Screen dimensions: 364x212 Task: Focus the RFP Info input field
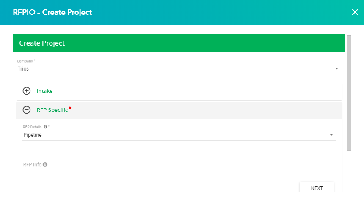pos(179,165)
